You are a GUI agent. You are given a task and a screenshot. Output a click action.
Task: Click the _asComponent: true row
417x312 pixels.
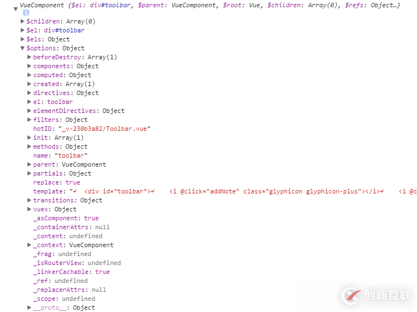point(66,218)
